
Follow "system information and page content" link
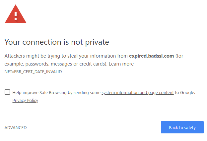click(137, 93)
